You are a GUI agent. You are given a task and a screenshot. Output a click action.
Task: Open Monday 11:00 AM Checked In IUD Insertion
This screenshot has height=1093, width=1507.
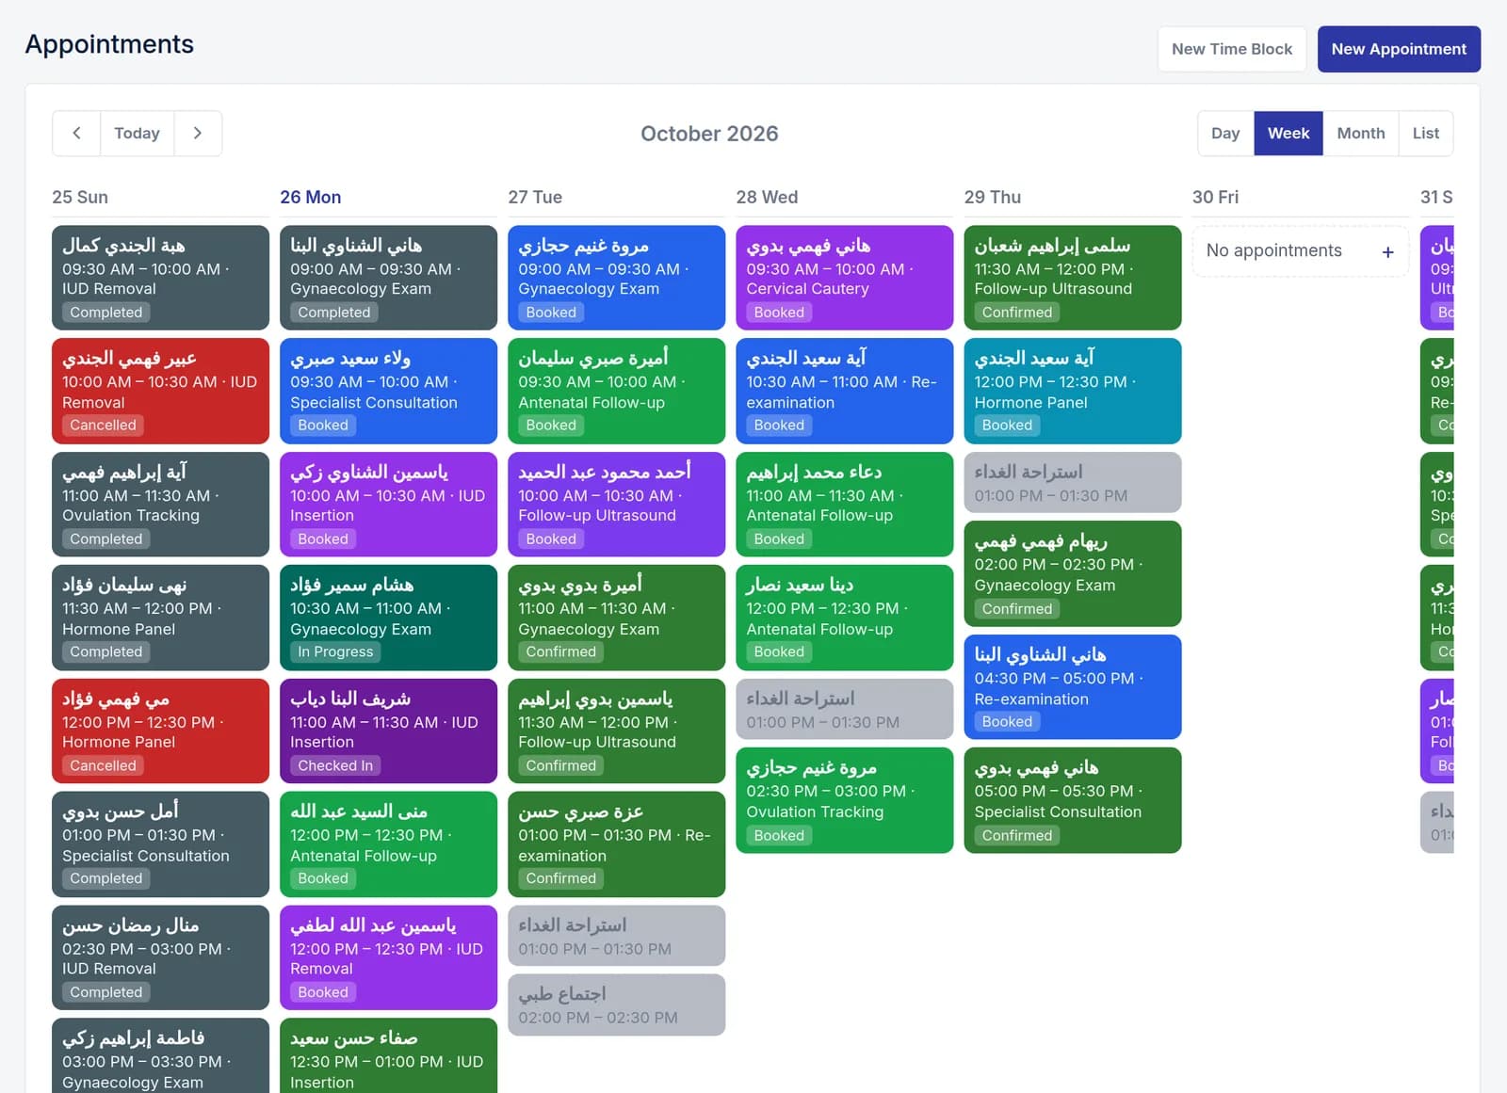pos(388,731)
